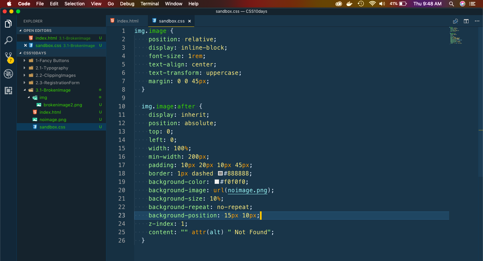Switch to the index.html editor tab
Viewport: 483px width, 261px height.
[127, 21]
